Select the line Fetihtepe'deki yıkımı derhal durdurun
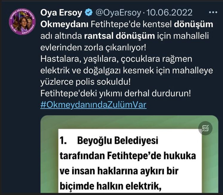 click(x=115, y=93)
